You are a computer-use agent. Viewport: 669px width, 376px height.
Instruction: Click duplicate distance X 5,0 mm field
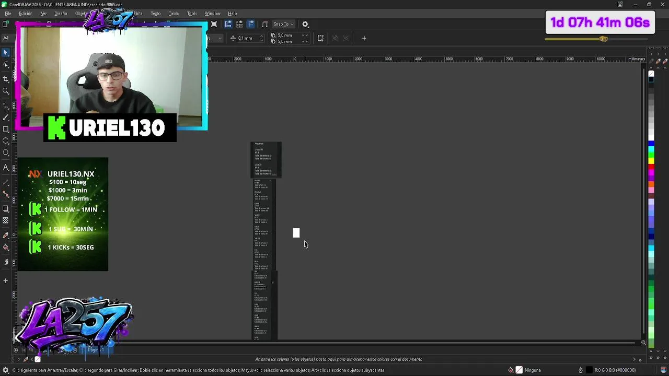289,36
